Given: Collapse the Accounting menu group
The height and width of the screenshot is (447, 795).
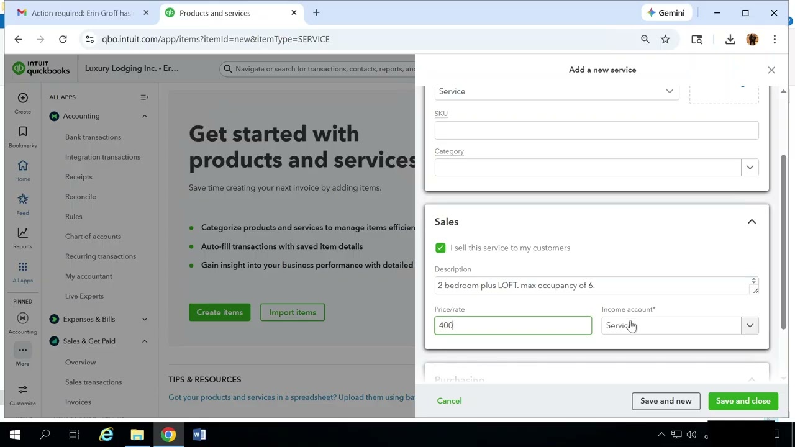Looking at the screenshot, I should [144, 116].
